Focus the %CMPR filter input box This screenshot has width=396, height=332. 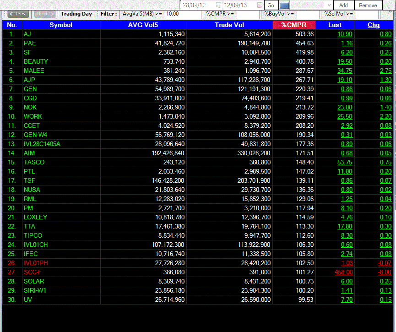(x=248, y=14)
